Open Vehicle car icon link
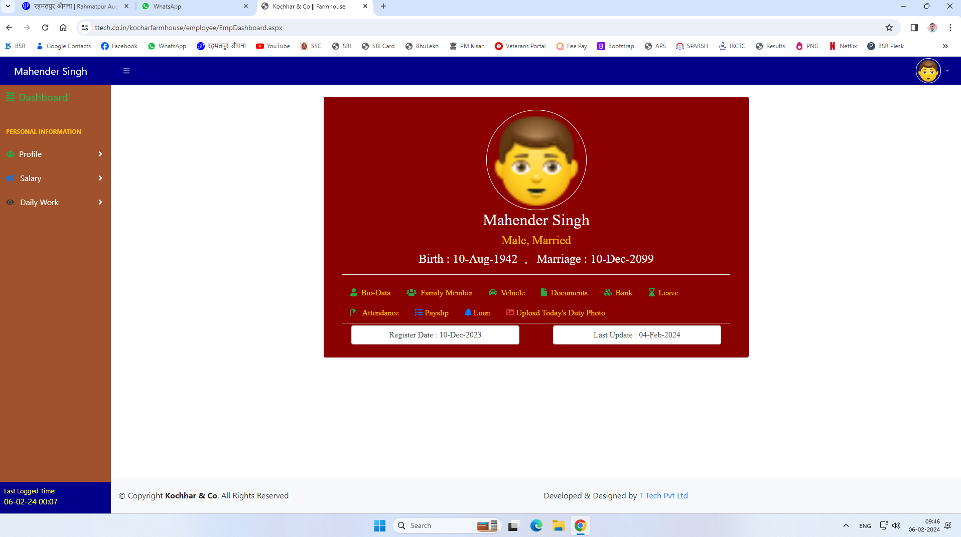Image resolution: width=961 pixels, height=537 pixels. point(493,292)
